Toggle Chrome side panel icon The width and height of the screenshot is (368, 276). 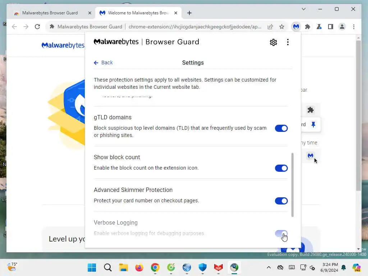[331, 27]
